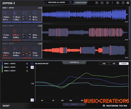Click Song 2 stereo L/R correlation meter
This screenshot has width=131, height=109.
pyautogui.click(x=26, y=36)
